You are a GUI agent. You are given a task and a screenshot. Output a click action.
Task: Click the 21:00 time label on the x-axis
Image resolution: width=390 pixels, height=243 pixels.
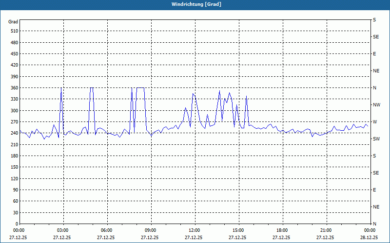click(x=326, y=230)
